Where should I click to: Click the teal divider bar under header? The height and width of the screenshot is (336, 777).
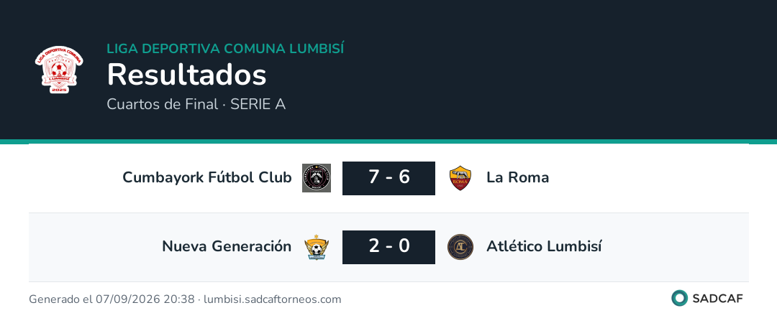[388, 141]
